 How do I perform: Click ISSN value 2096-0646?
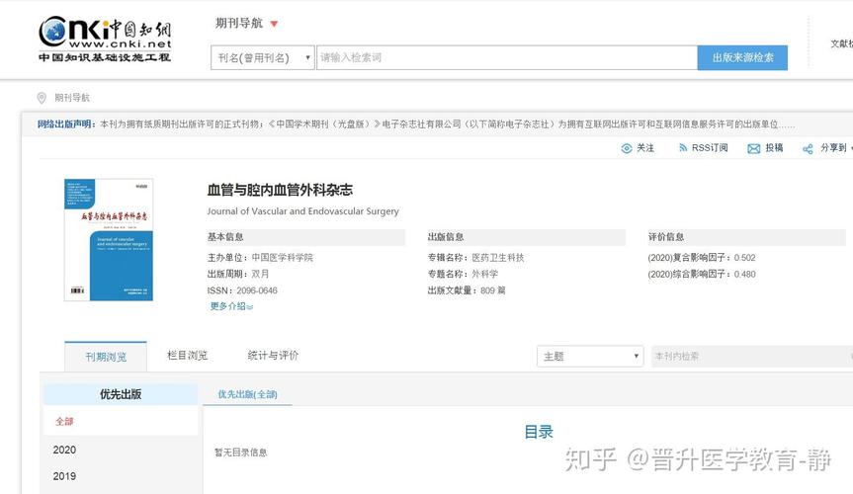257,290
